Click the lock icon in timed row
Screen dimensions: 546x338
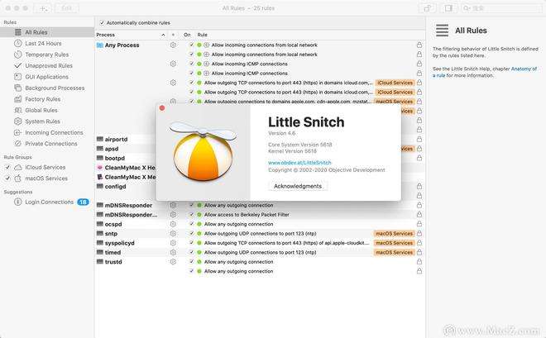[419, 252]
